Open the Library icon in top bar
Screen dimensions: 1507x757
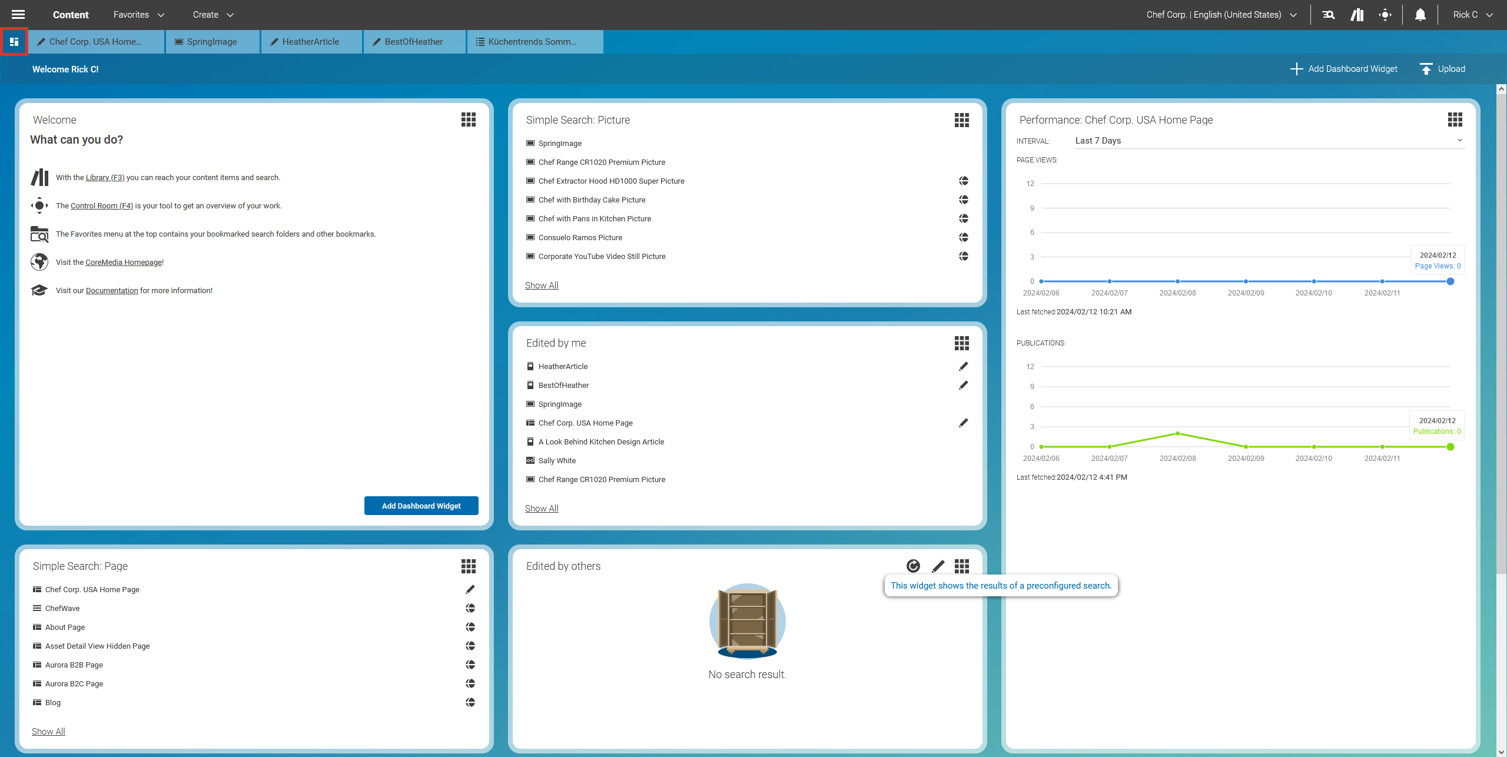point(1357,15)
